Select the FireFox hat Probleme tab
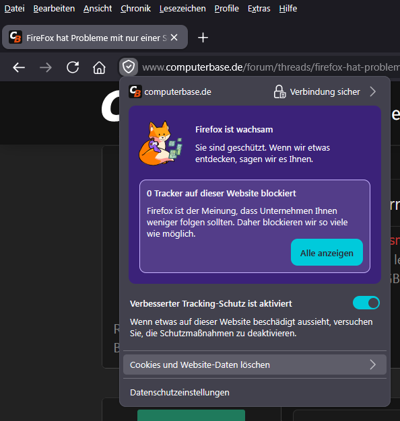 tap(95, 37)
